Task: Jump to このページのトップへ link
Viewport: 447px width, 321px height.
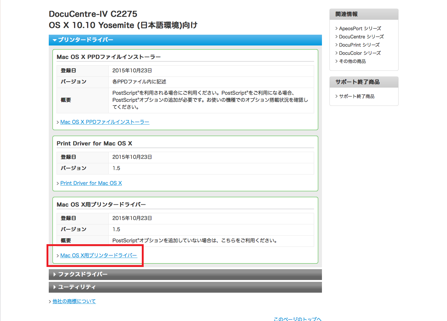Action: point(297,319)
